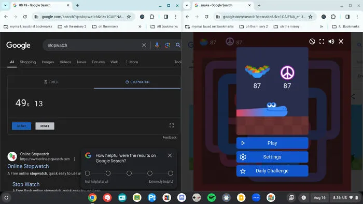Image resolution: width=363 pixels, height=204 pixels.
Task: Reload the snake window page
Action: tap(206, 17)
